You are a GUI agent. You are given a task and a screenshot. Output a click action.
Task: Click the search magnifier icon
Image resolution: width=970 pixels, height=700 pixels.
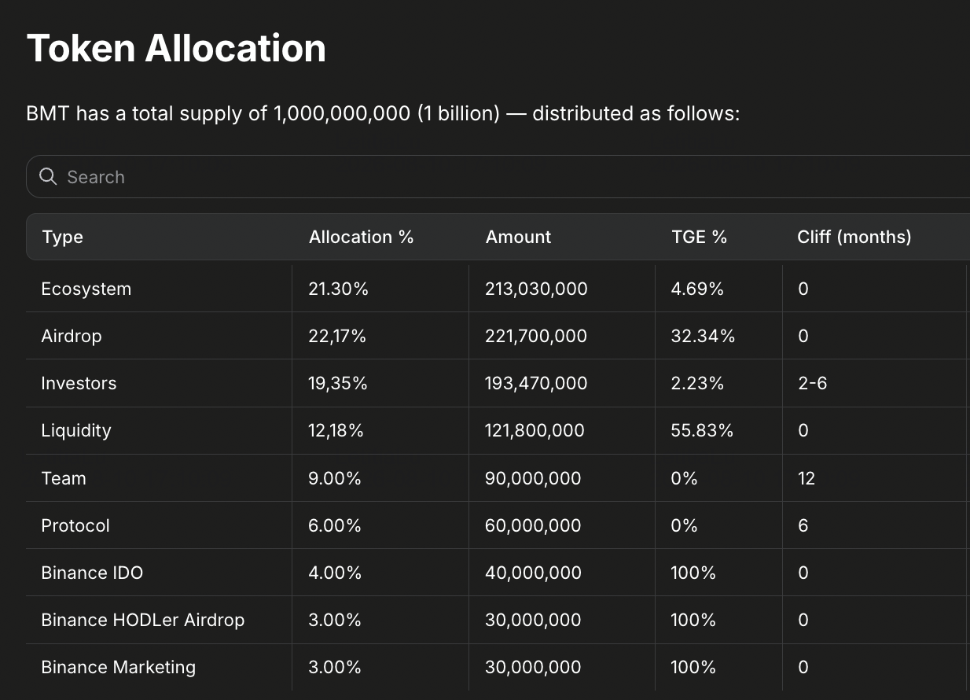coord(48,177)
